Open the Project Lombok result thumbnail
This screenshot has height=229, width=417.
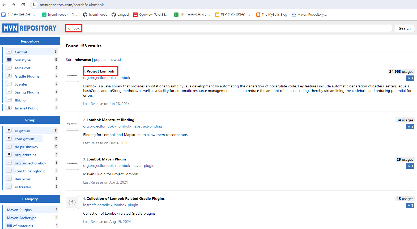(72, 75)
